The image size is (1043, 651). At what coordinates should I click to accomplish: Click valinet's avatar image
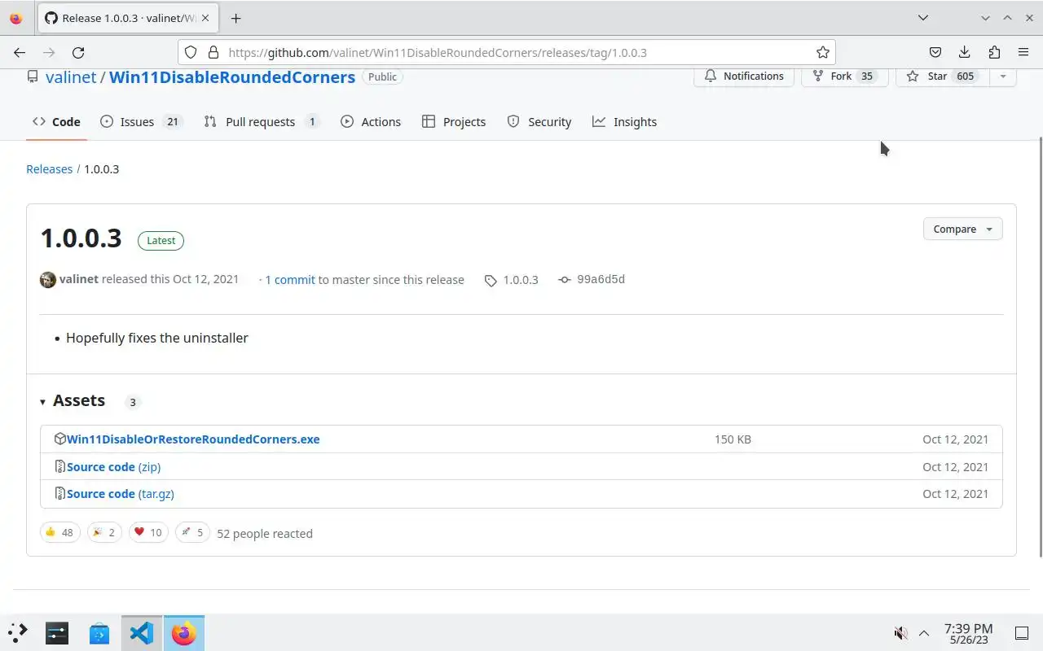pyautogui.click(x=48, y=279)
